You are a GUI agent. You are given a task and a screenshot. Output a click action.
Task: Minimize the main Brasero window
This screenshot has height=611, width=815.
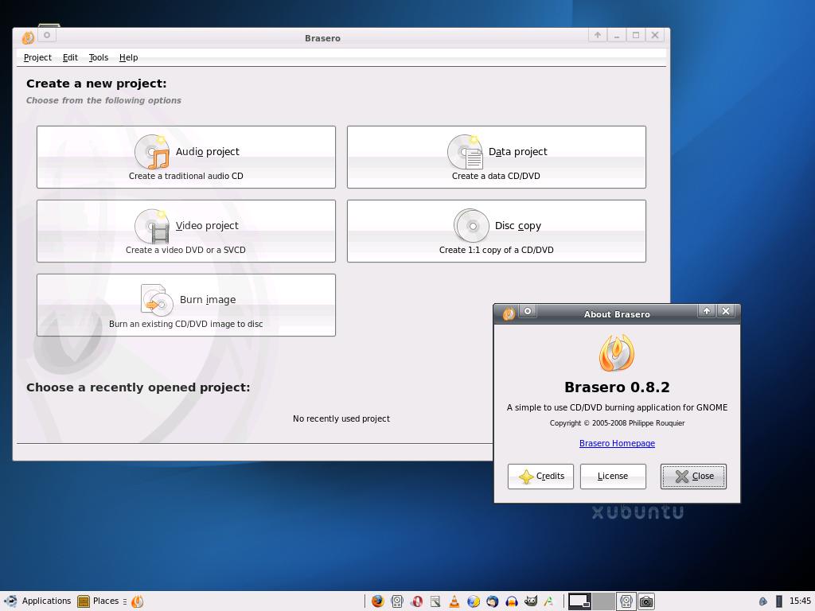coord(617,35)
